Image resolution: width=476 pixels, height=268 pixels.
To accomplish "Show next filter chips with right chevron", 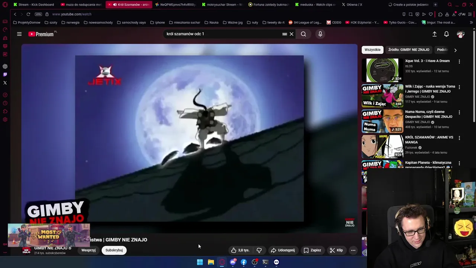I will 455,50.
